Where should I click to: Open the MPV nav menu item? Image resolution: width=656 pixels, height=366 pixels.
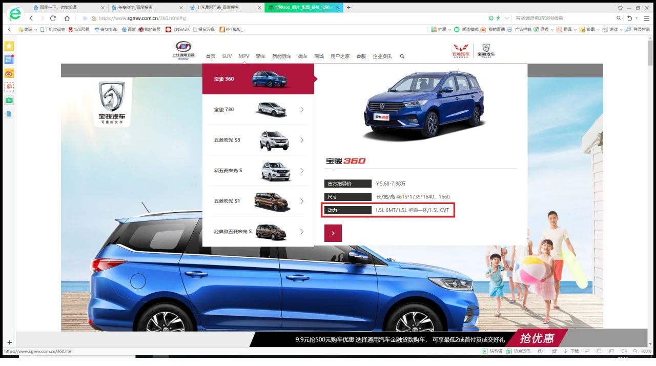point(244,56)
